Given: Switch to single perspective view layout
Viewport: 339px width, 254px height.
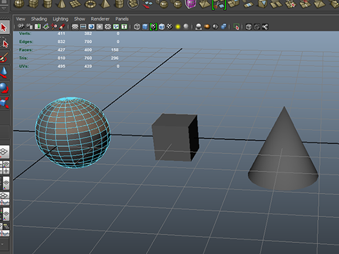Looking at the screenshot, I should [4, 152].
